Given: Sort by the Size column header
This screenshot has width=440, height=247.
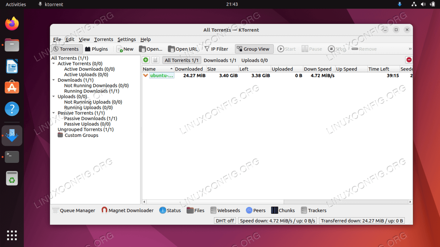Looking at the screenshot, I should point(222,69).
